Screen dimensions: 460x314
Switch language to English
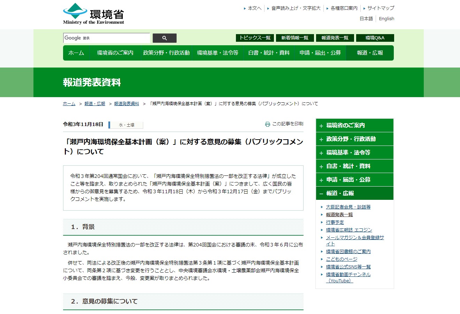[386, 19]
